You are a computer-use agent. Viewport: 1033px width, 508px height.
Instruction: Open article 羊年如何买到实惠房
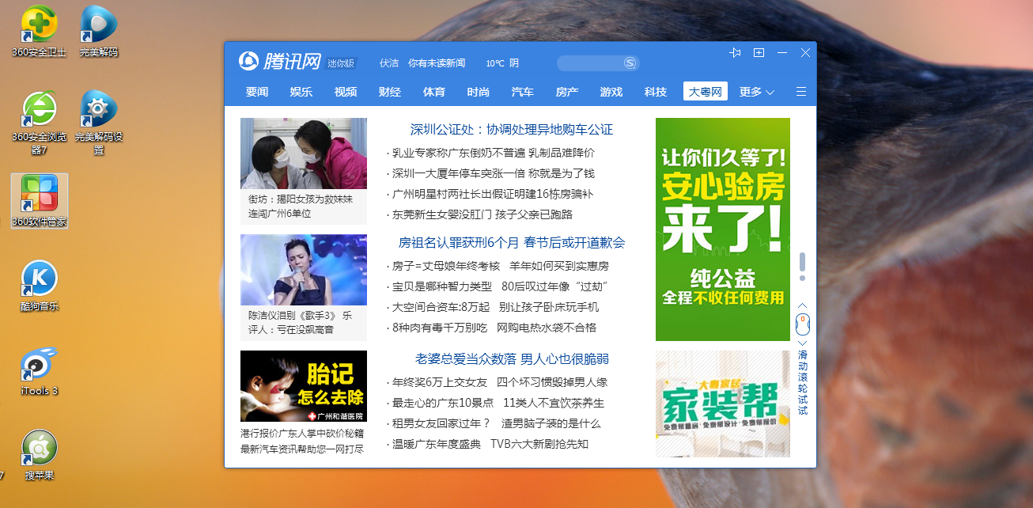(x=559, y=266)
